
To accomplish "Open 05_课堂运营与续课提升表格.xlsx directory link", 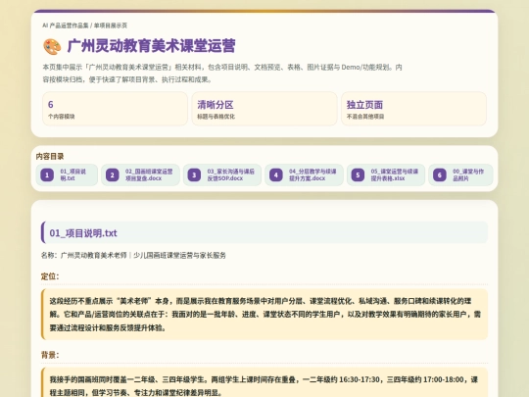I will [x=386, y=174].
